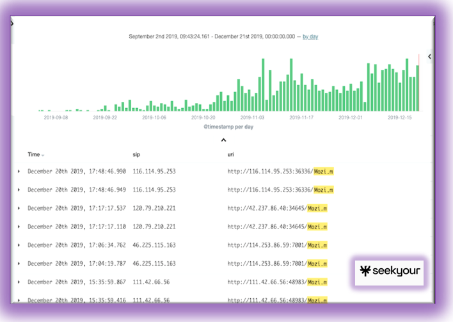
Task: Expand the sidebar arrow at top-left corner
Action: coord(12,23)
